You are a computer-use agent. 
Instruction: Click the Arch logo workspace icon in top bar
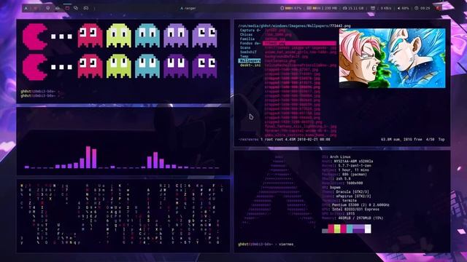(x=26, y=8)
